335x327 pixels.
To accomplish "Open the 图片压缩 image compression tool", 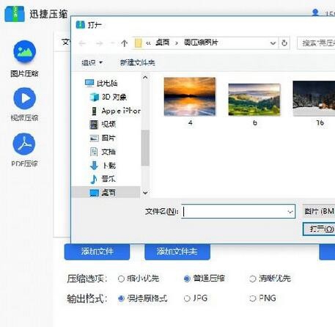I will coord(24,59).
